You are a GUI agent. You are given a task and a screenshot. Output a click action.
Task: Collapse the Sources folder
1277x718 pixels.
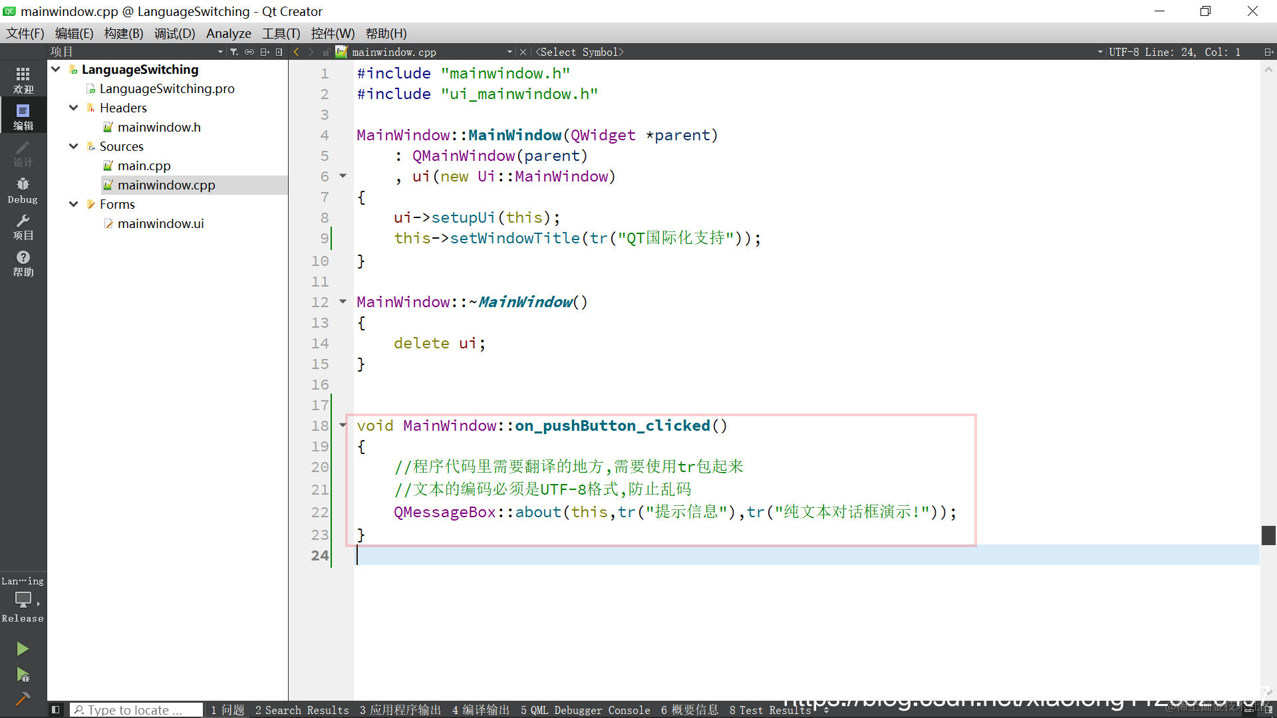tap(73, 146)
